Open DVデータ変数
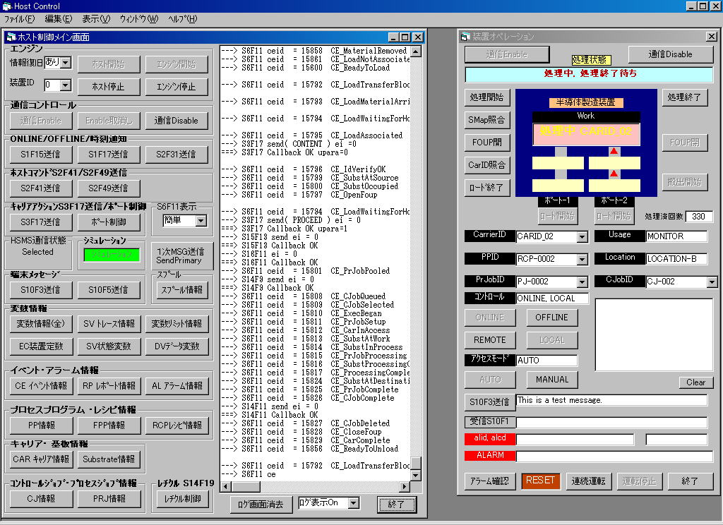 click(x=176, y=346)
